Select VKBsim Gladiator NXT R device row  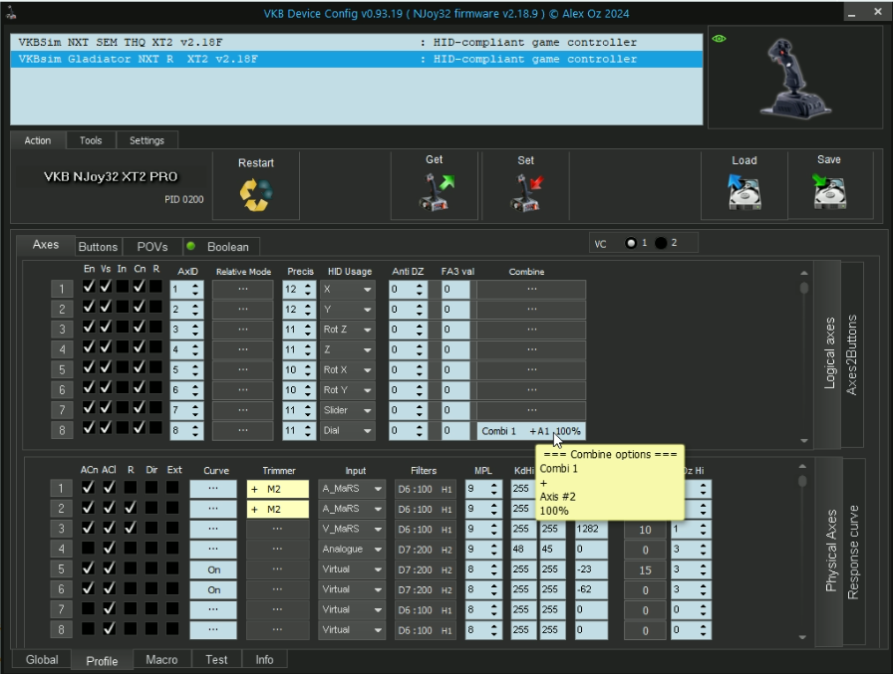(357, 59)
